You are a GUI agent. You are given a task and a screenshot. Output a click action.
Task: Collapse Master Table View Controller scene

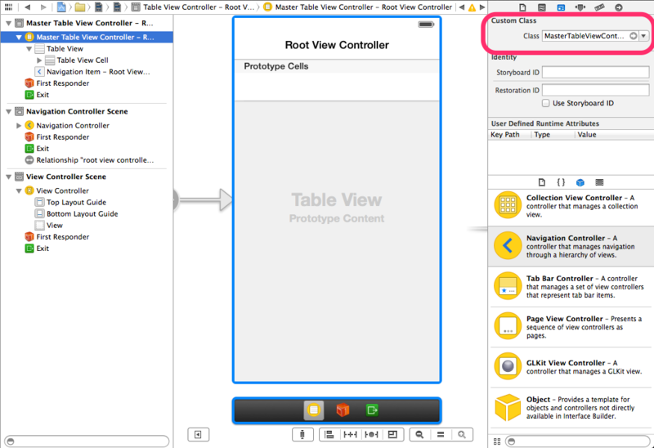[8, 24]
